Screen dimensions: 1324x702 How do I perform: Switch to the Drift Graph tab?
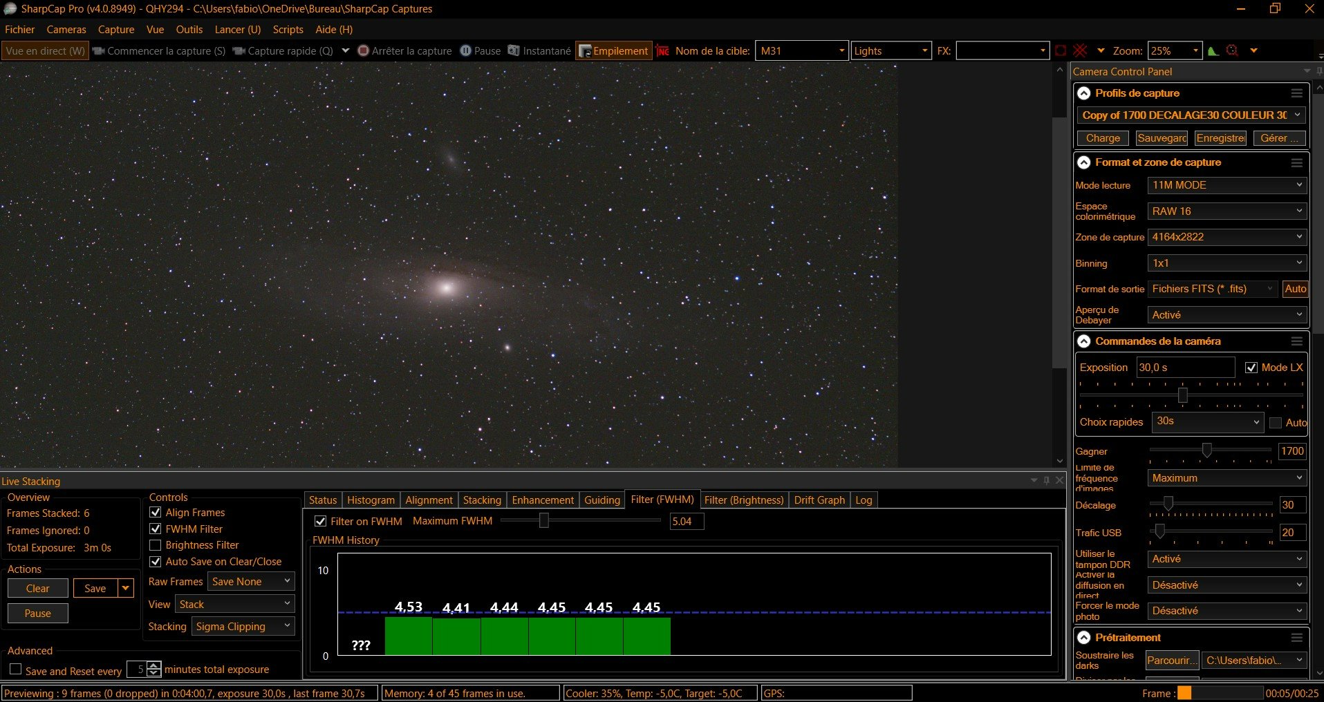819,500
